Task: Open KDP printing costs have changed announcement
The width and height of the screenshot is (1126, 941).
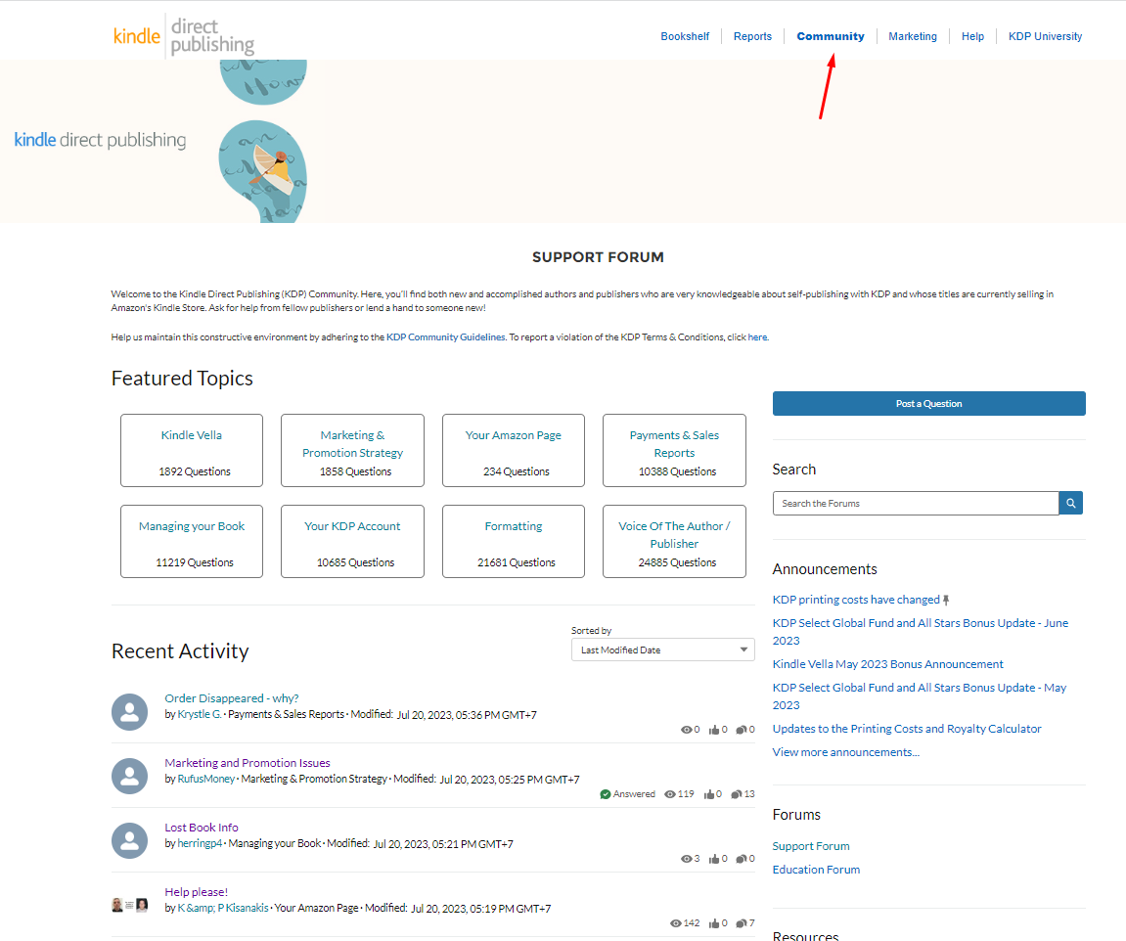Action: (856, 600)
